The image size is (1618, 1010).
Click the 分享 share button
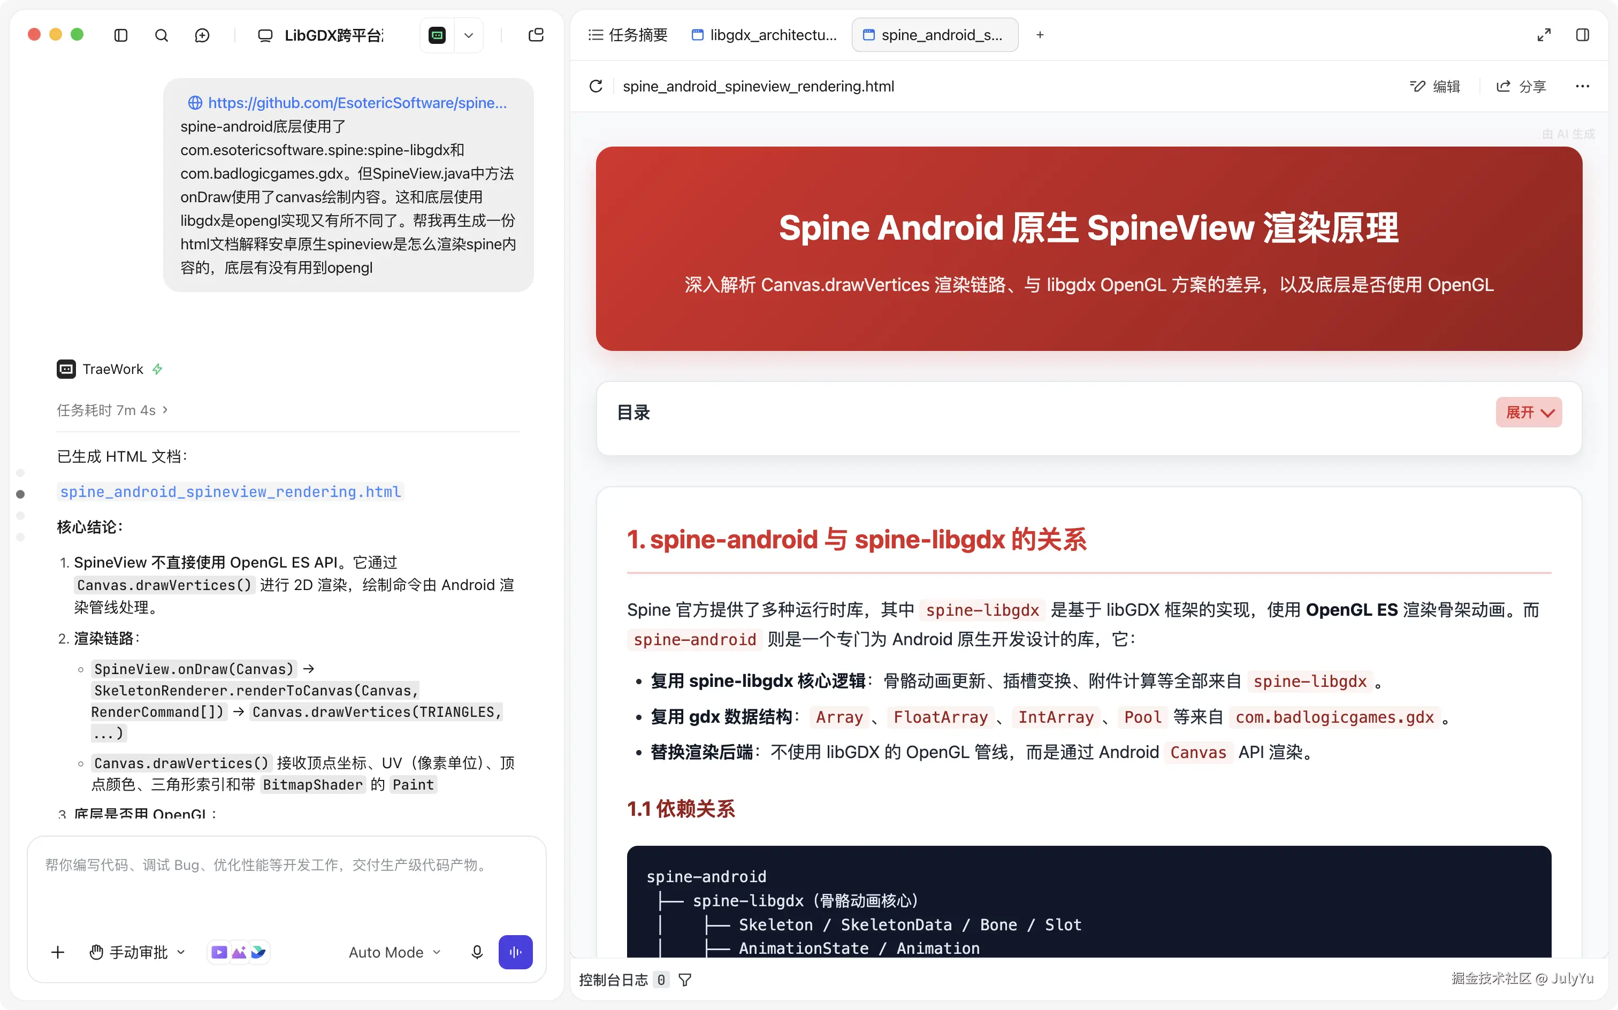point(1521,86)
